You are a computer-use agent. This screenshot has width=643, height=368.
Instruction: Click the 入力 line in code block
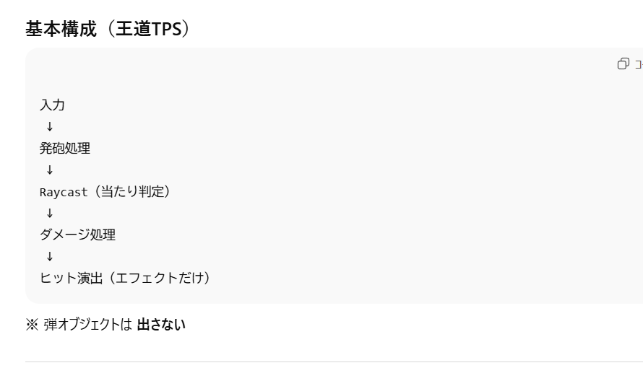(52, 105)
